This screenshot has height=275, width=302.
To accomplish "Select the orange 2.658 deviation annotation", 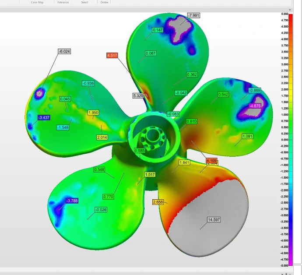I will [x=158, y=202].
